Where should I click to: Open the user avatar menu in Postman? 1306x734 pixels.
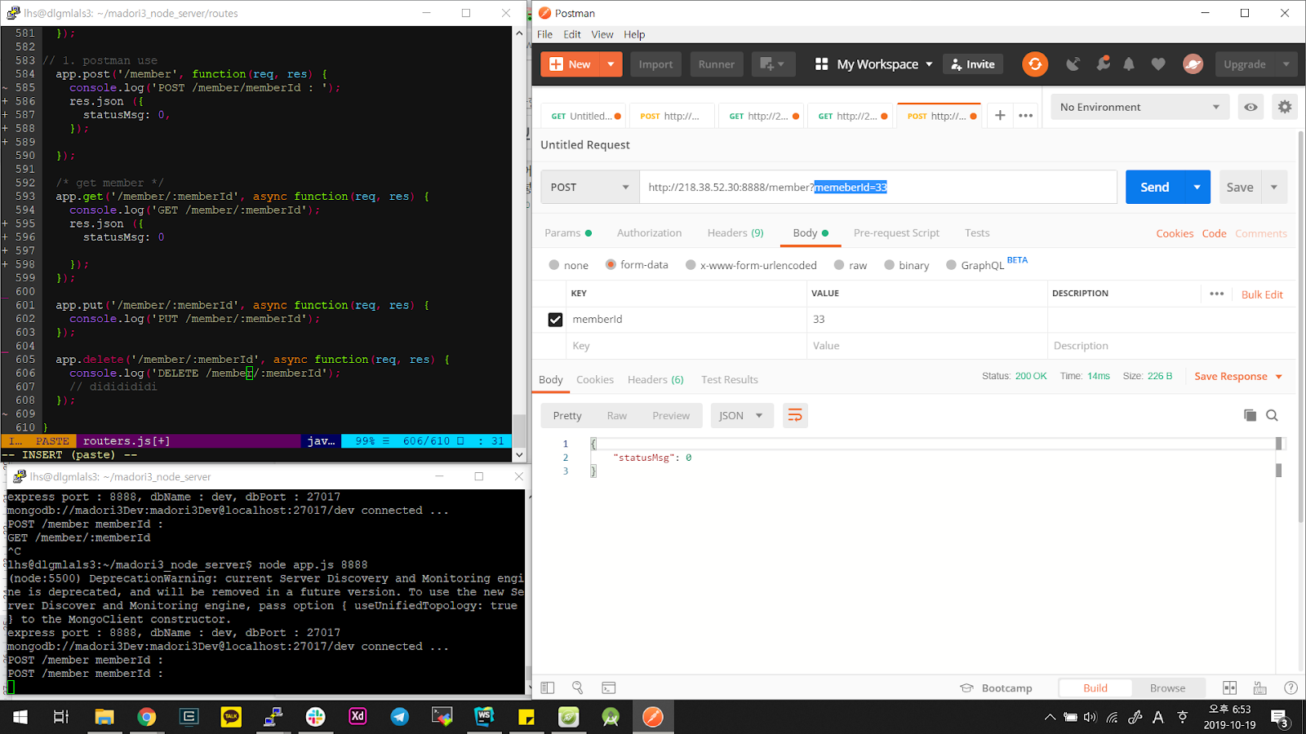click(1193, 64)
